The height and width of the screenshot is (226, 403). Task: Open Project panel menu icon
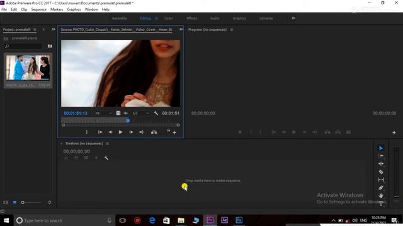(35, 30)
